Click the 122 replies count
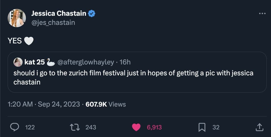Screen dimensions: 271x137 [x=30, y=127]
